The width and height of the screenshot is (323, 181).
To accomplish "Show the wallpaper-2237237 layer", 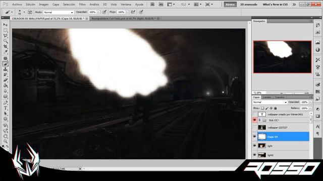I will pos(254,127).
